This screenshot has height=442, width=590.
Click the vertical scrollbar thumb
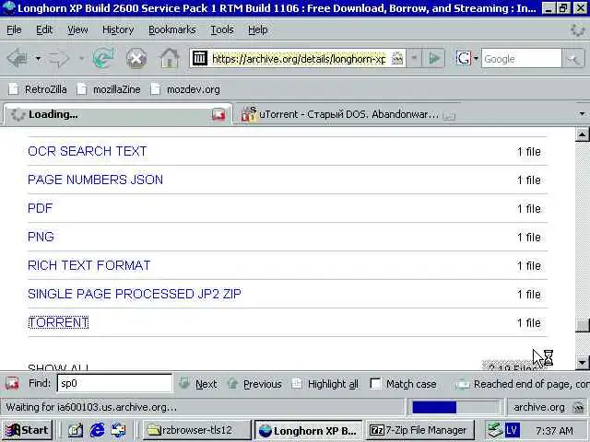582,325
